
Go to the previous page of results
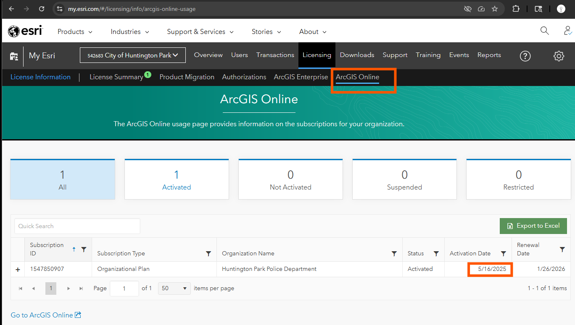click(33, 289)
